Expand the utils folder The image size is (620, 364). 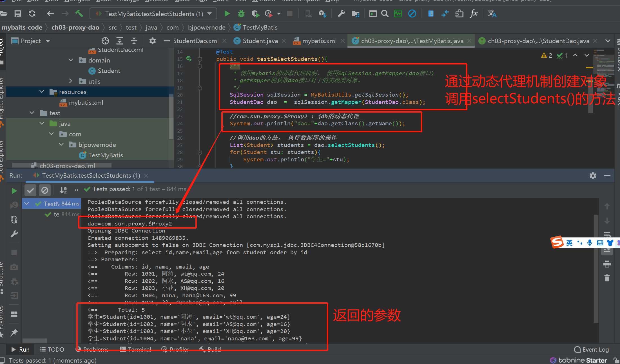[x=71, y=81]
